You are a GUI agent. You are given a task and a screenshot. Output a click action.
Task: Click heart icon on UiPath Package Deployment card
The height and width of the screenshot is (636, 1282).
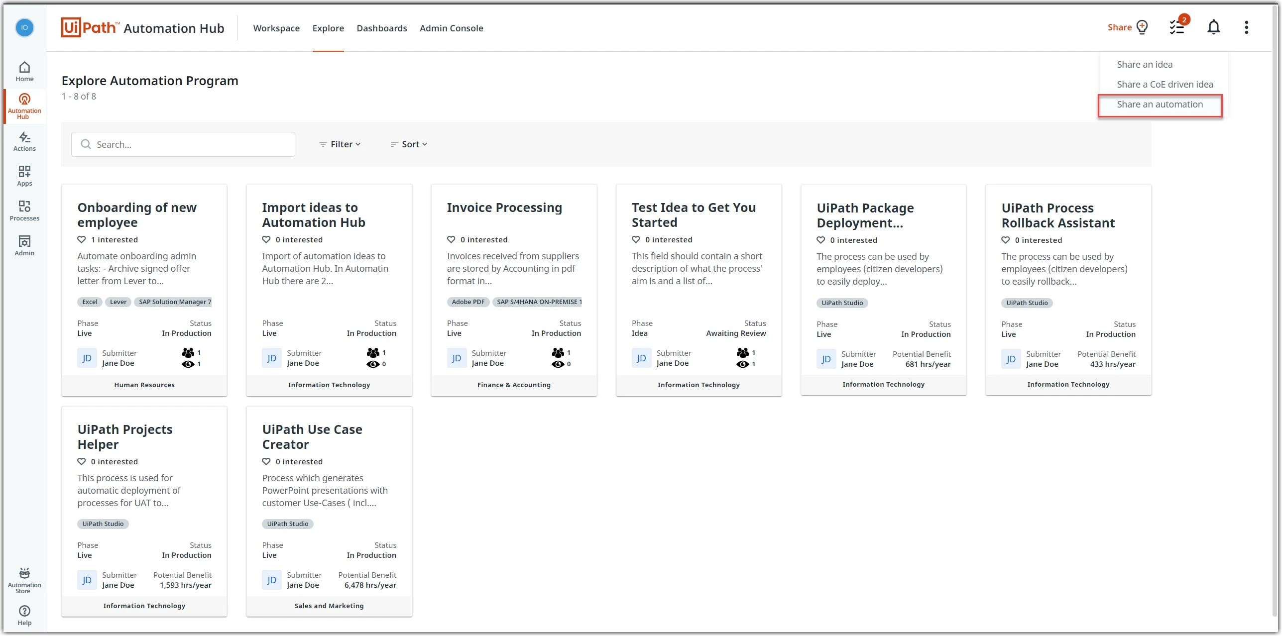tap(821, 240)
